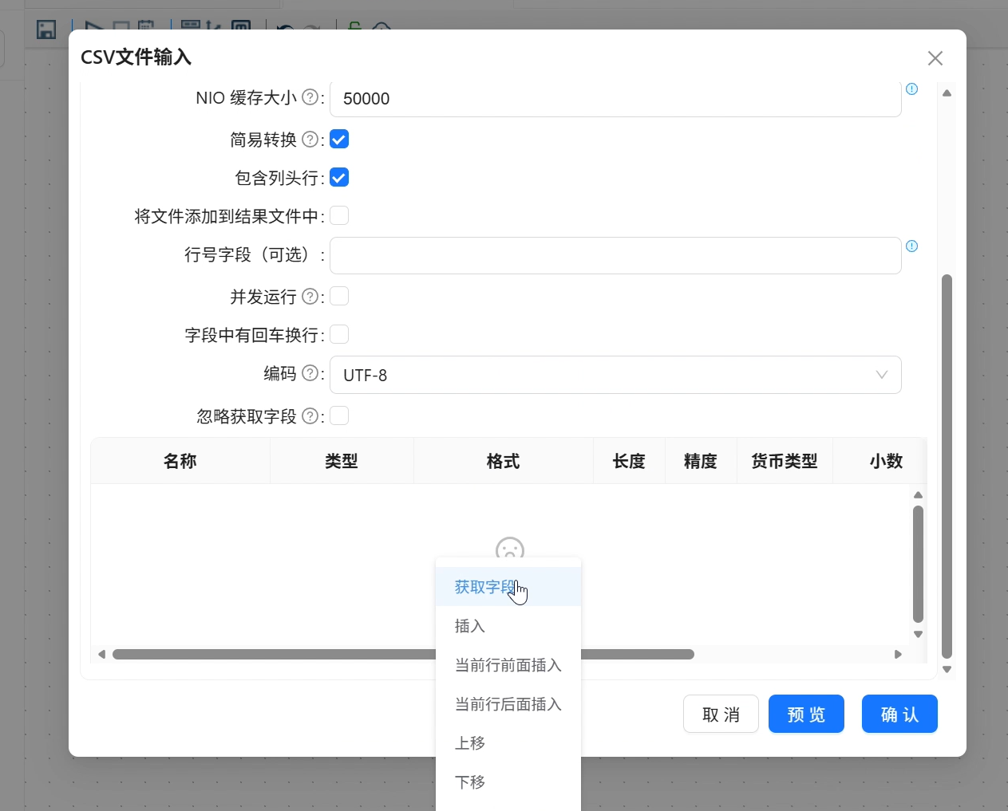Click the CSV文件输入 dialog title
This screenshot has height=811, width=1008.
coord(136,57)
